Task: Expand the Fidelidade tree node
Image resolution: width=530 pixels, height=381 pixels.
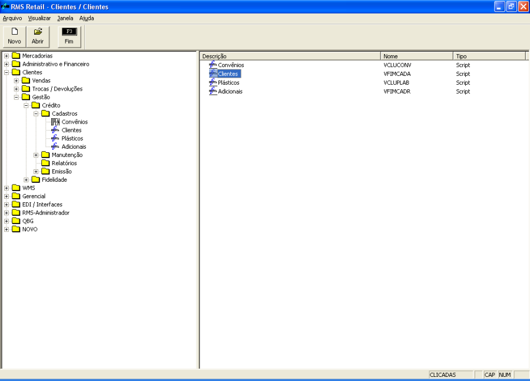Action: coord(26,180)
